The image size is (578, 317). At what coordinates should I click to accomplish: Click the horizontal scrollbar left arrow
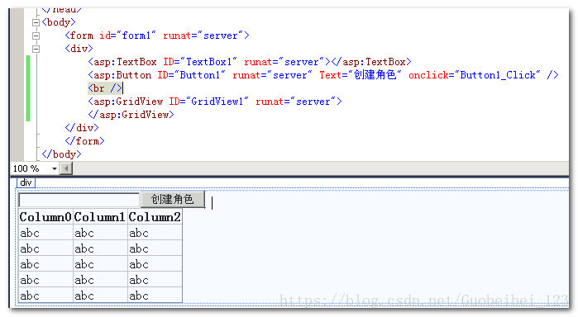pyautogui.click(x=66, y=168)
